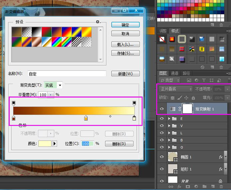Expand group V

[x=169, y=126]
